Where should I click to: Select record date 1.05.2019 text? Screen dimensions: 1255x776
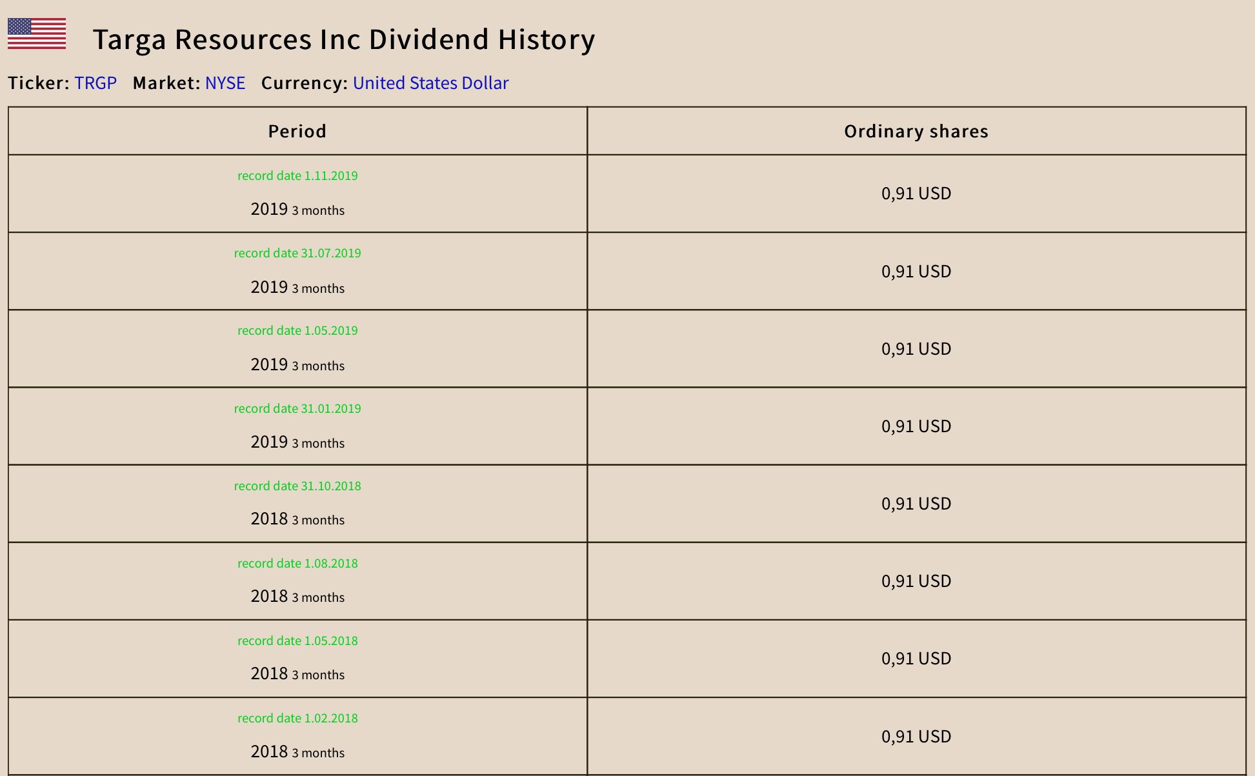click(x=297, y=331)
